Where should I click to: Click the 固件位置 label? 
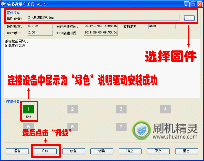click(x=15, y=19)
